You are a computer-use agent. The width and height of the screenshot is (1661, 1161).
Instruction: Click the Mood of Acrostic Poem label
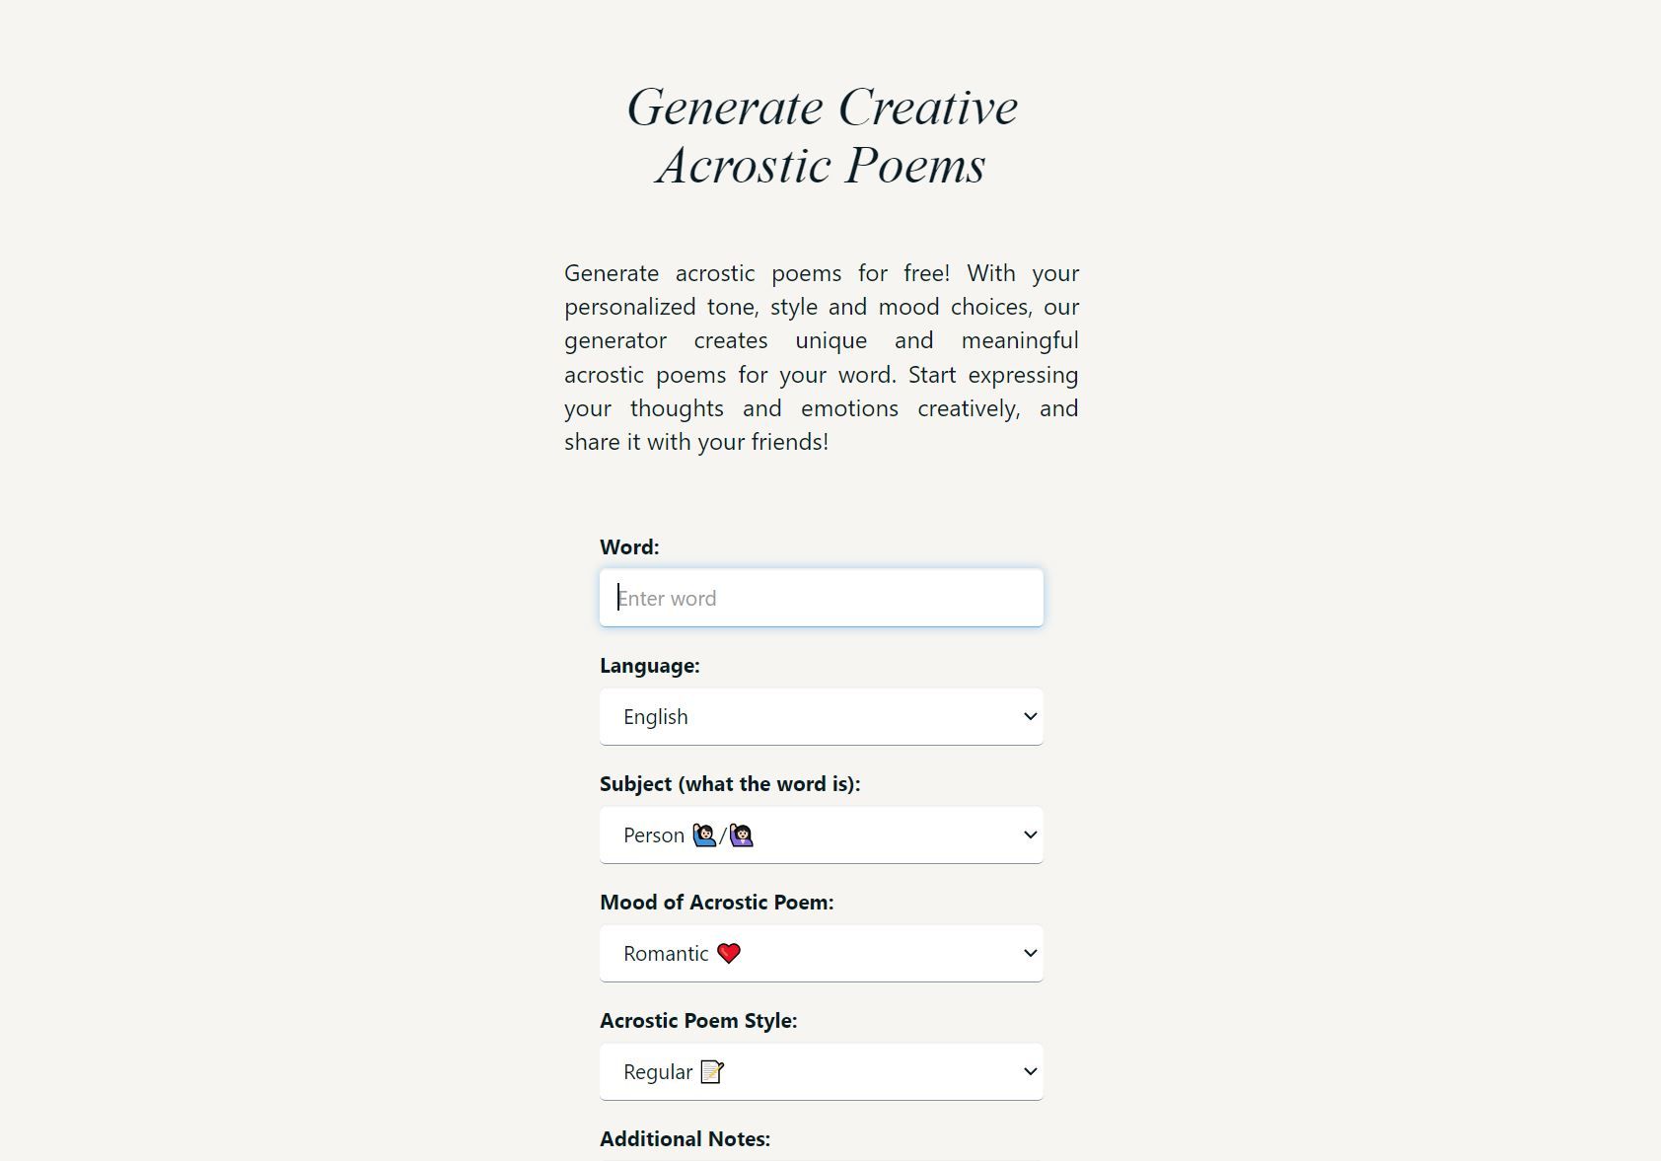pyautogui.click(x=717, y=903)
